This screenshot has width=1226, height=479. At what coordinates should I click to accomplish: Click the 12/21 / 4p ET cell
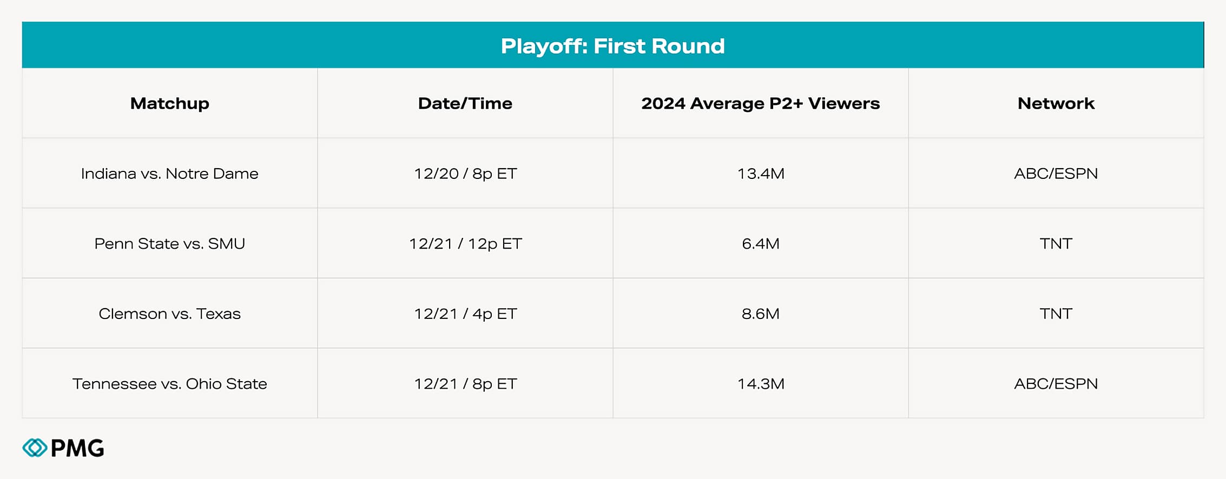point(465,314)
